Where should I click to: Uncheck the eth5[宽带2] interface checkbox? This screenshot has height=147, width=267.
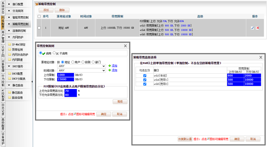click(145, 84)
